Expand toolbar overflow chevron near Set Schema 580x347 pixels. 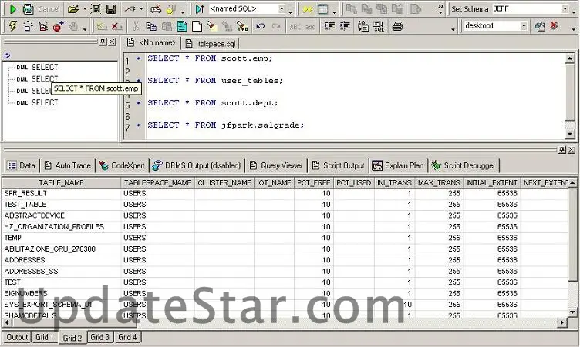point(440,9)
